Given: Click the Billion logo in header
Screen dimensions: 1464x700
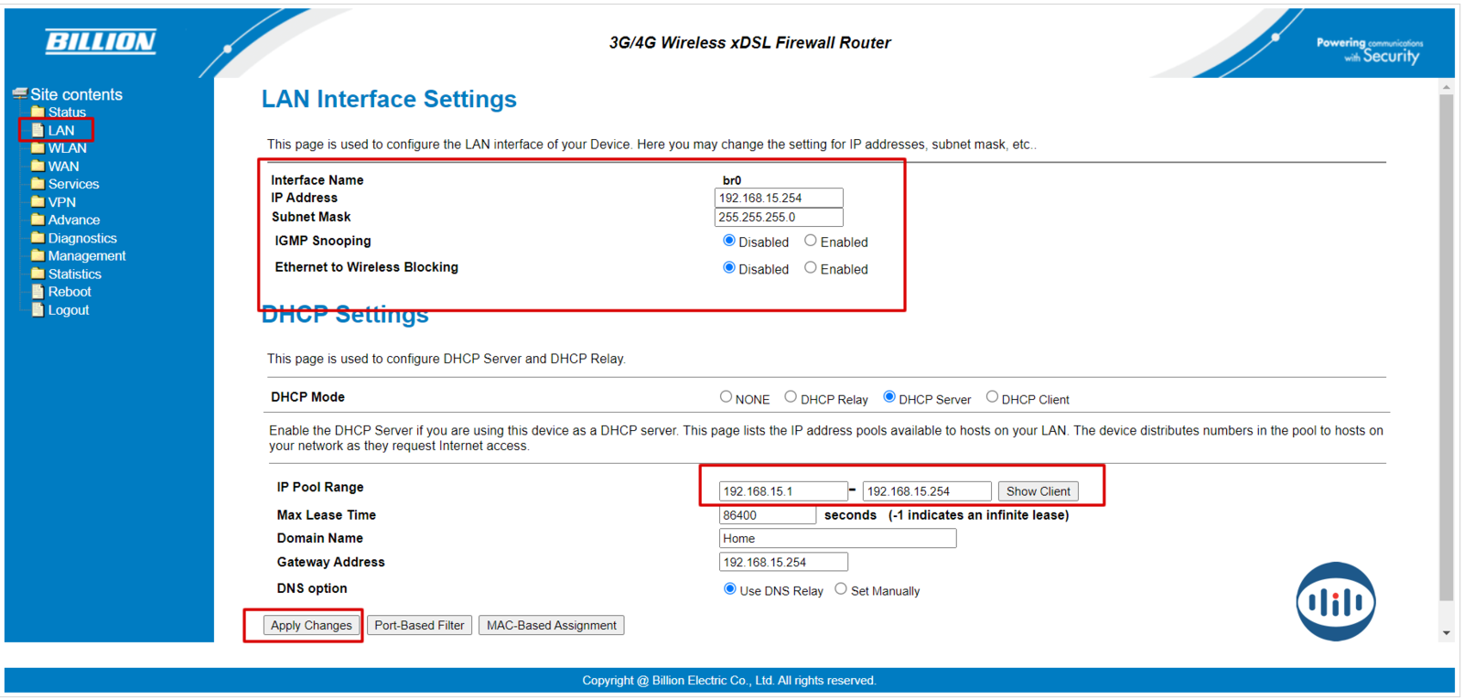Looking at the screenshot, I should [x=101, y=41].
